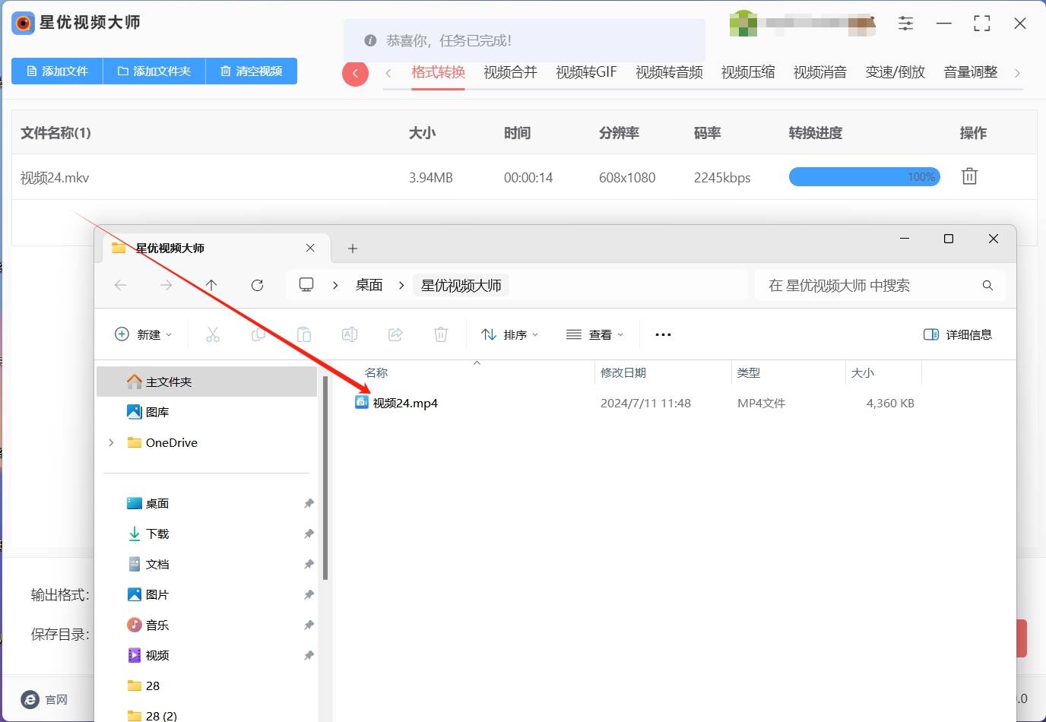Click the 添加文件 button
This screenshot has width=1046, height=722.
[x=58, y=71]
